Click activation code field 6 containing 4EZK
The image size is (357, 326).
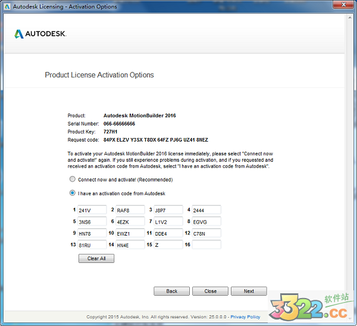(x=130, y=221)
